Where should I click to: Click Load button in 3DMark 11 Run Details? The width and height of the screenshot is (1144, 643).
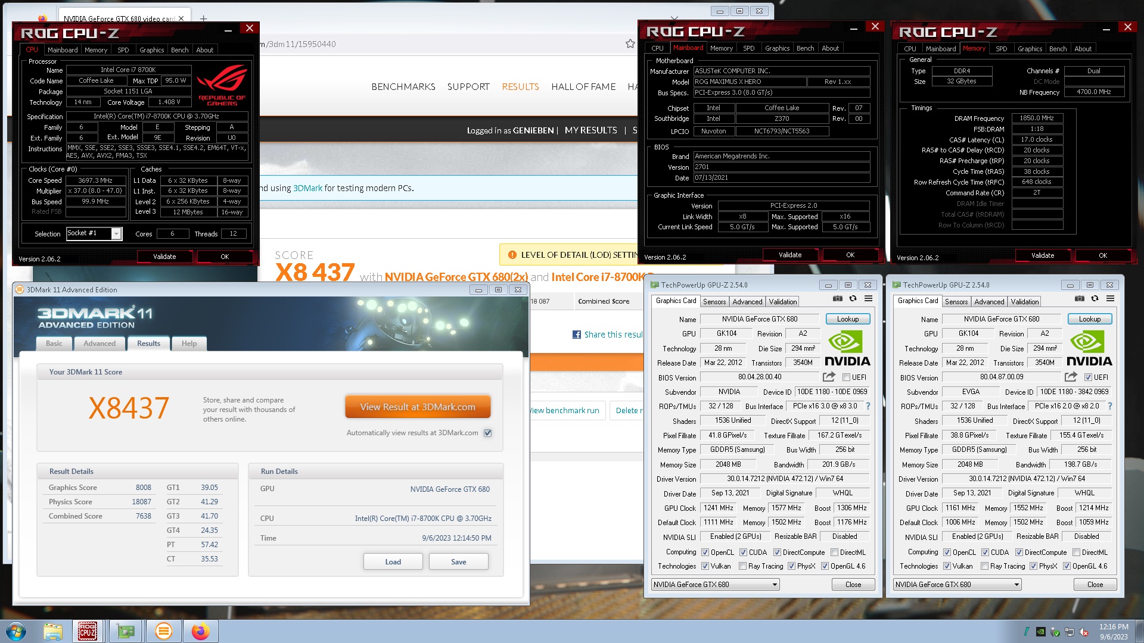(x=393, y=561)
